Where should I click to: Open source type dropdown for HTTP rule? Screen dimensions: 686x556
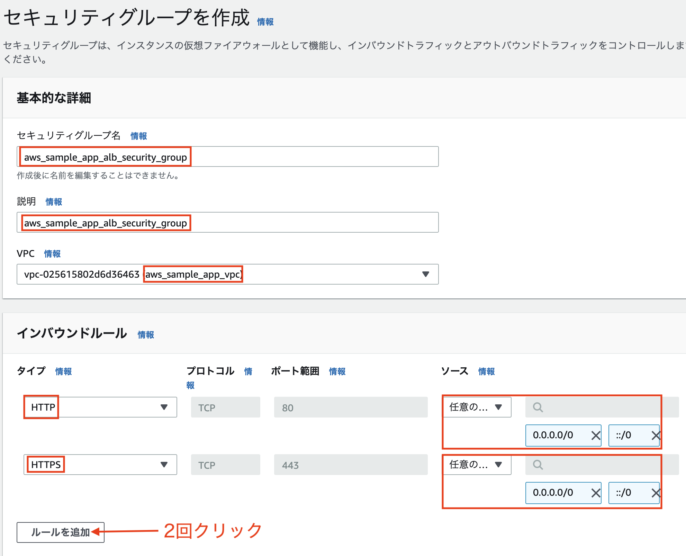click(477, 407)
